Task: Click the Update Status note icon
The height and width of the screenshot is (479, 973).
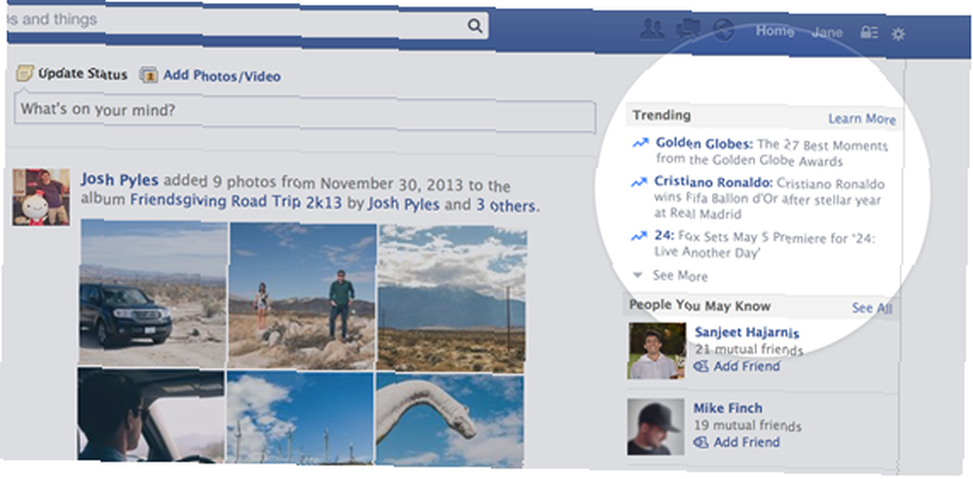Action: point(25,73)
